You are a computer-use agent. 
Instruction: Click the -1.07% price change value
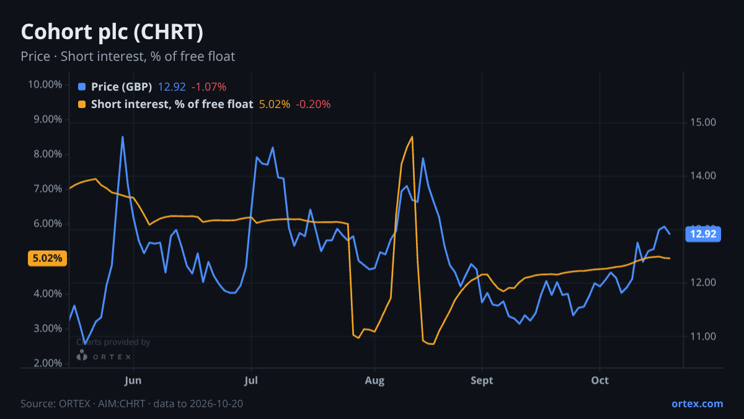208,87
